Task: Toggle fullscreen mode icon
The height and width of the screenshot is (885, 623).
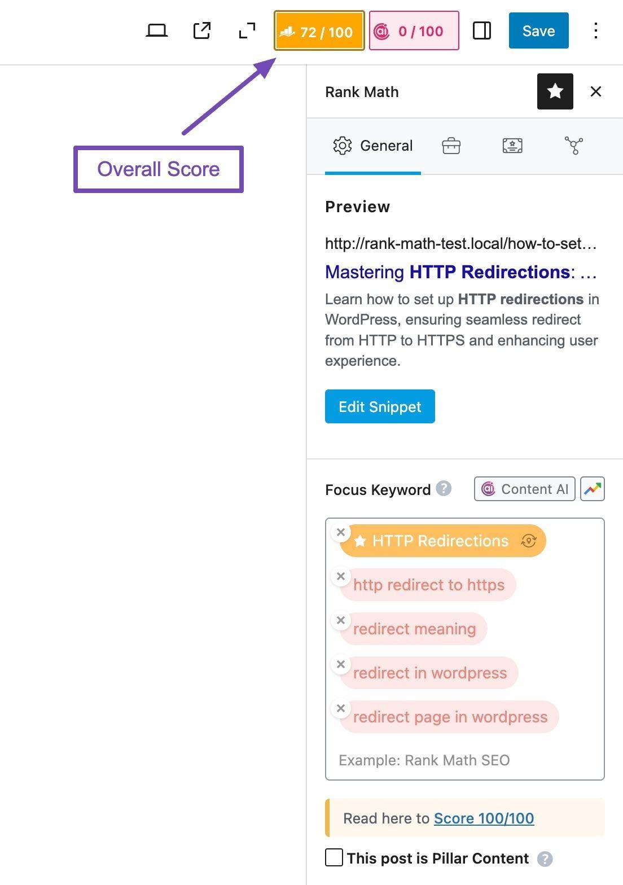Action: pos(247,30)
